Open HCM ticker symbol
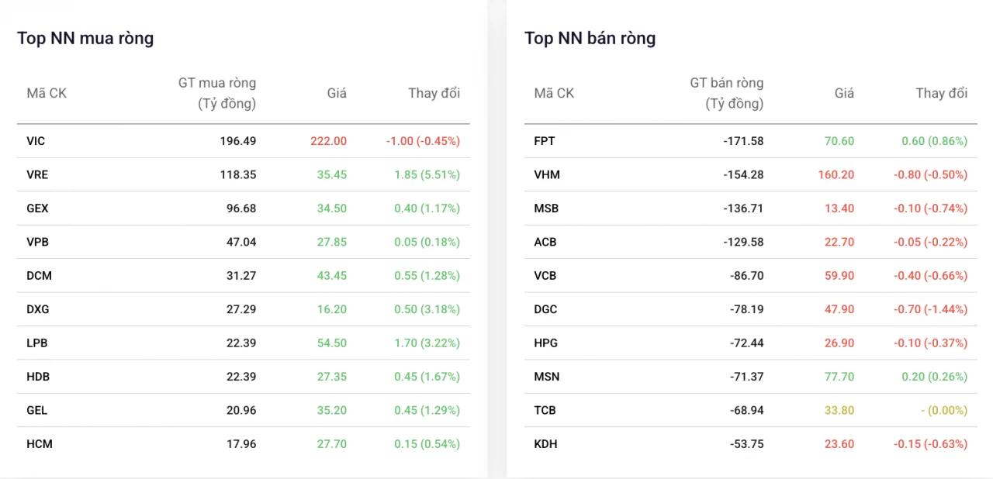This screenshot has width=993, height=479. (x=40, y=444)
